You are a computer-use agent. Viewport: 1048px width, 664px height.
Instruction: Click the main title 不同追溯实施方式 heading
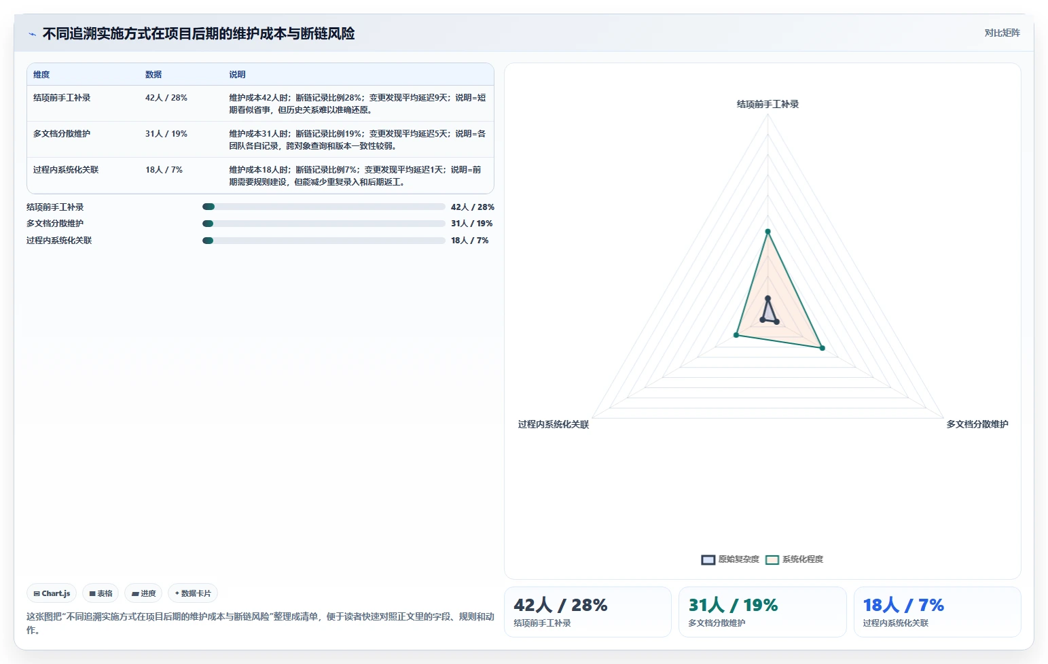(198, 34)
